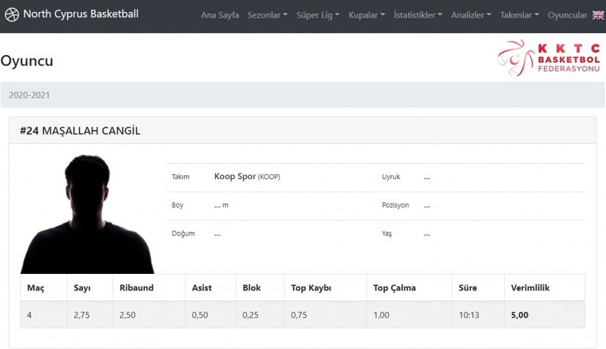Screen dimensions: 606x349
Task: Click the KKTC Basketbol Federasyonu logo
Action: click(549, 58)
